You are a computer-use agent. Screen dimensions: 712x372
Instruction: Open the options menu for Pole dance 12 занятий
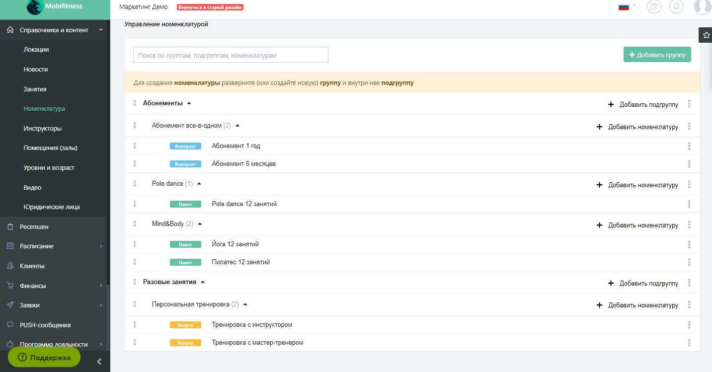tap(689, 204)
